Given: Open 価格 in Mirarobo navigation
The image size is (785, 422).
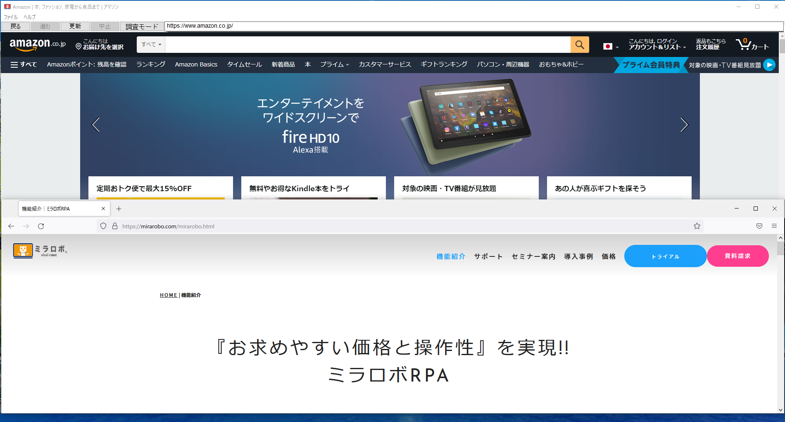Looking at the screenshot, I should pos(609,256).
